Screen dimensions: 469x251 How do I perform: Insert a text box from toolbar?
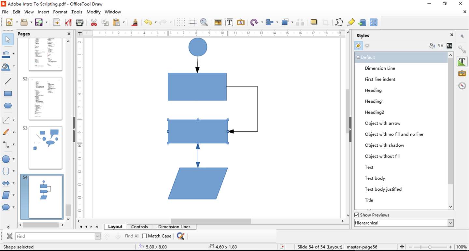[x=229, y=22]
